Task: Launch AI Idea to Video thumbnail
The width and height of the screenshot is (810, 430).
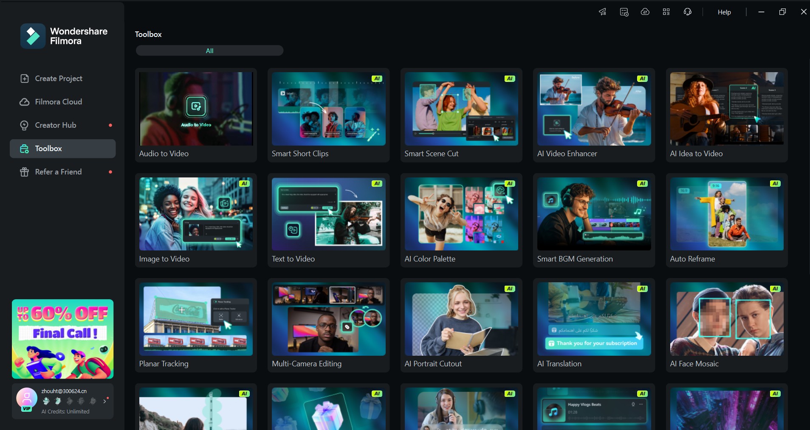Action: (x=727, y=109)
